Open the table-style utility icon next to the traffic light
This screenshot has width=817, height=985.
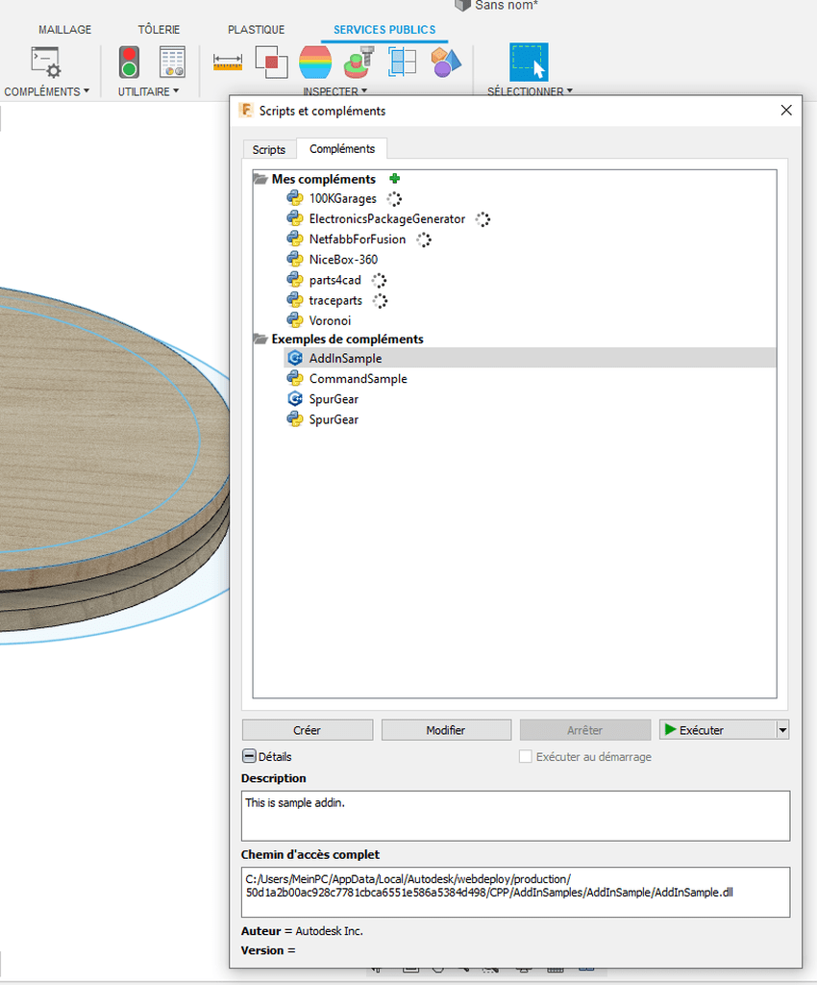coord(172,63)
